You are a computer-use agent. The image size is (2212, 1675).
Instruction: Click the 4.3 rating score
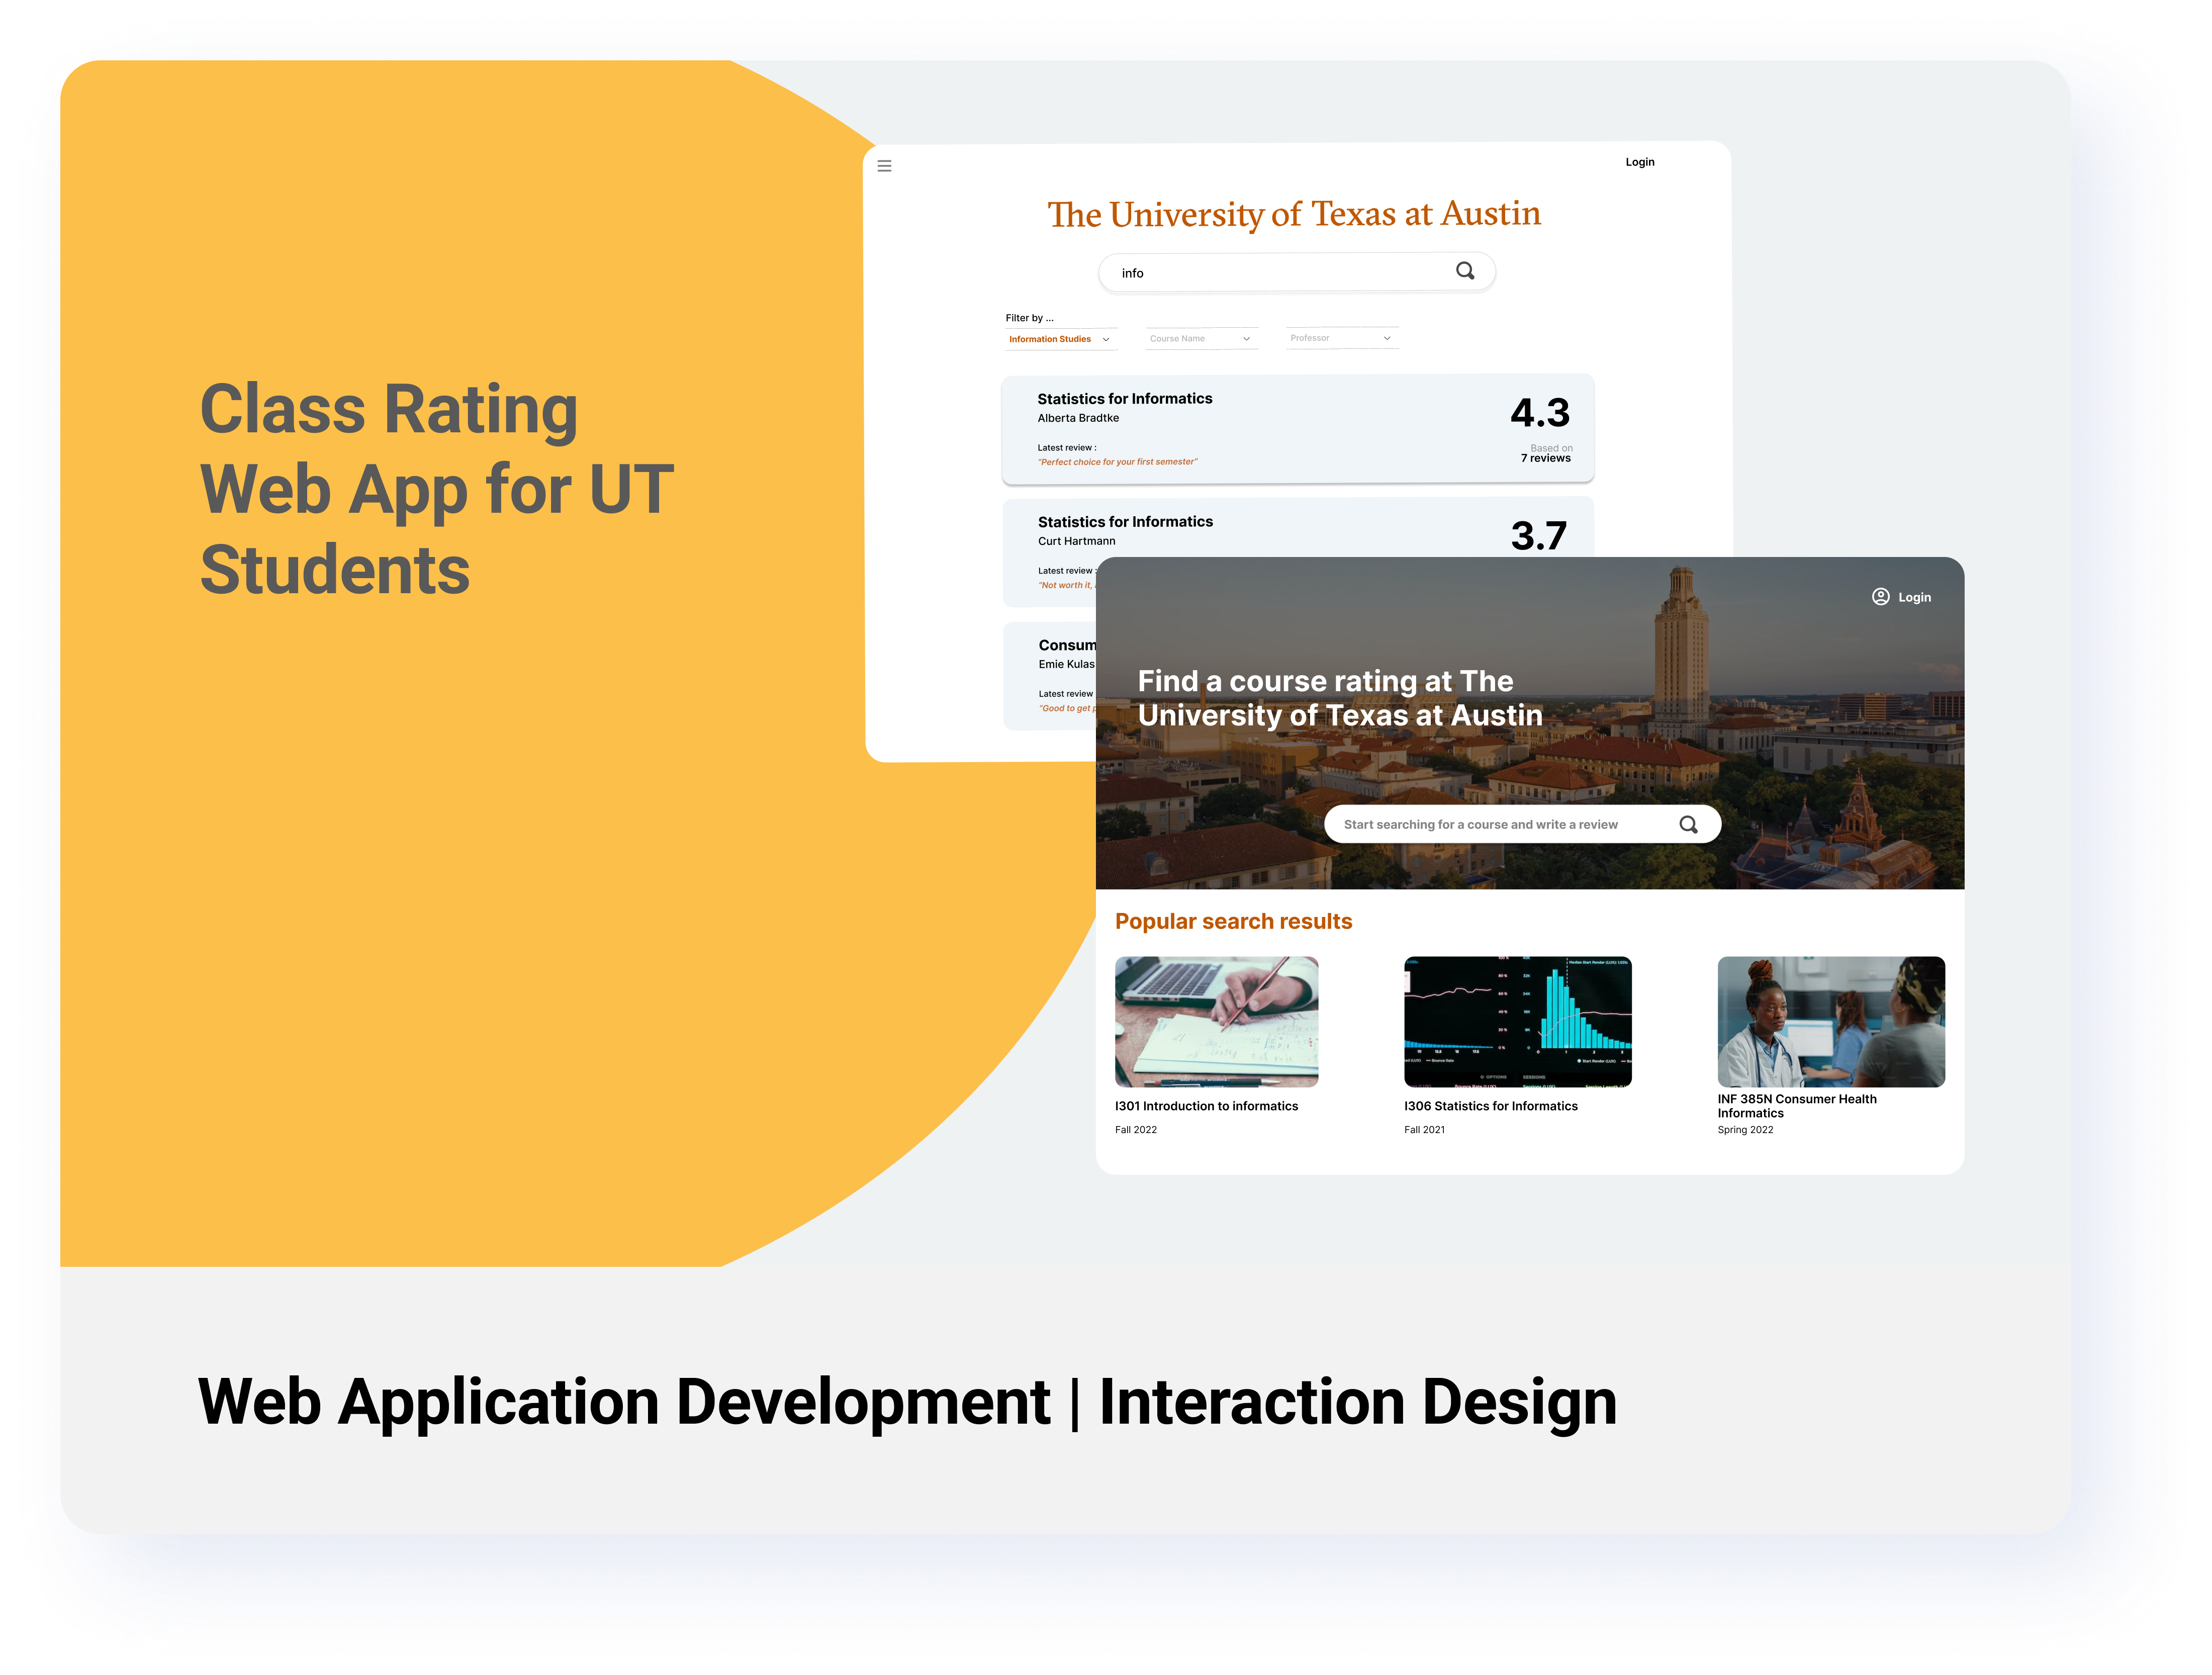[x=1539, y=413]
